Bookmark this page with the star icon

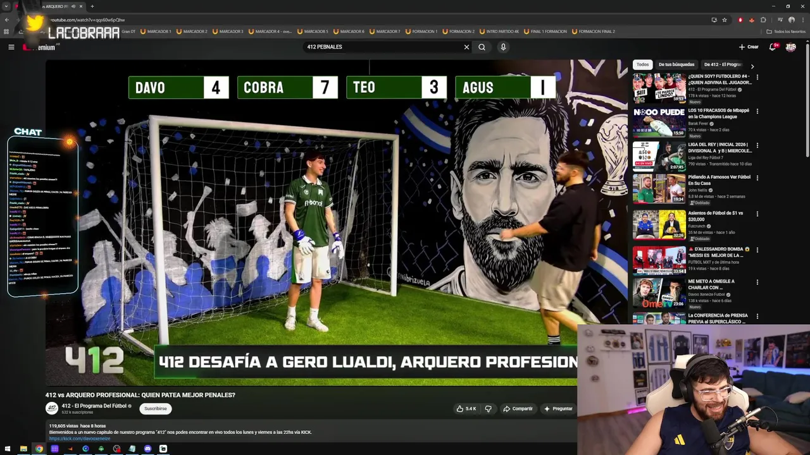725,20
